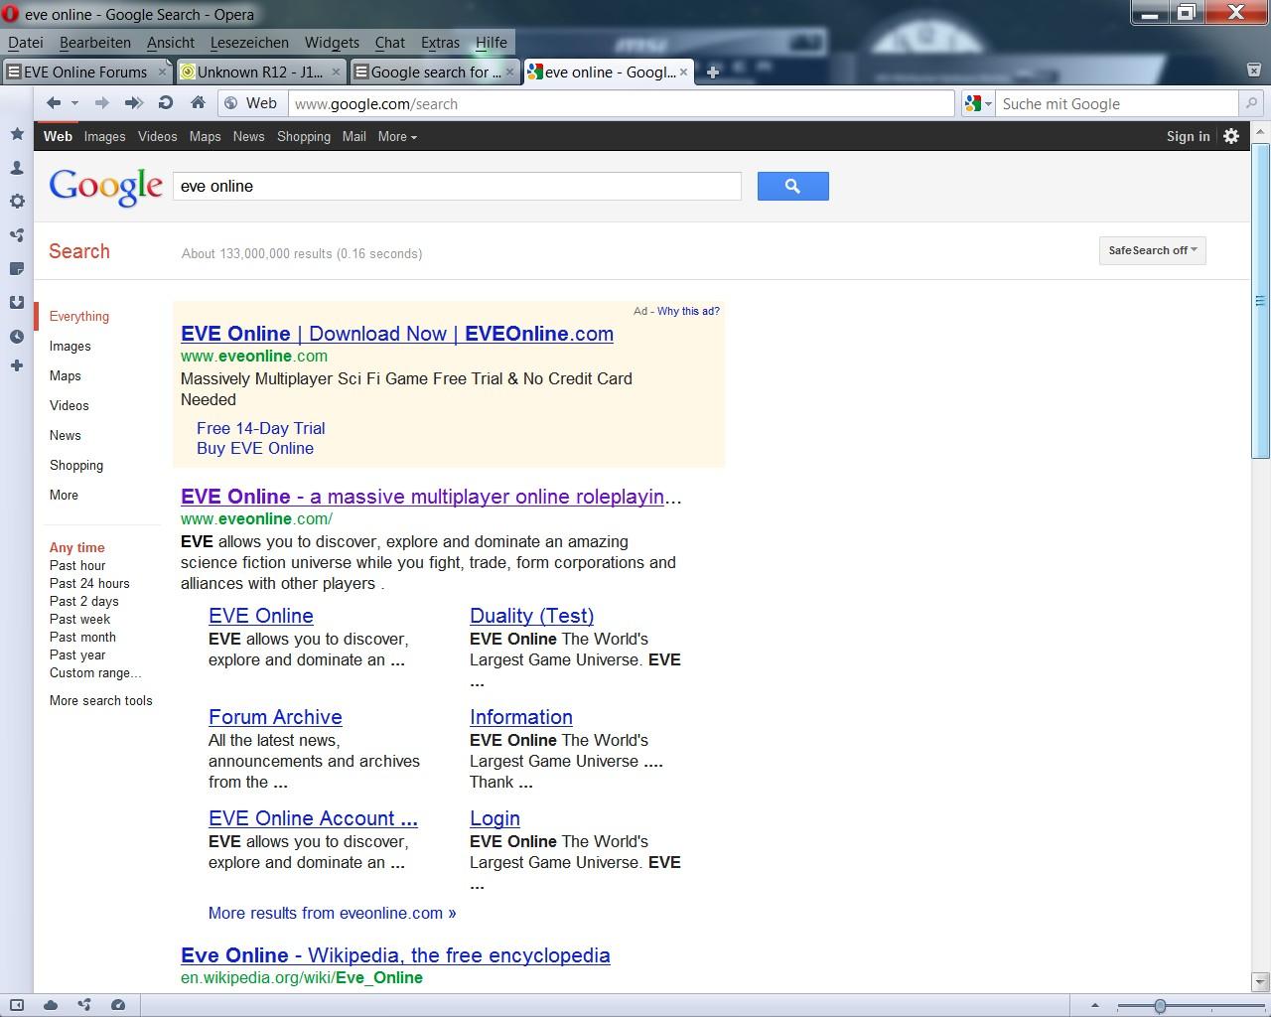1271x1017 pixels.
Task: Click the Sign in link
Action: [1188, 137]
